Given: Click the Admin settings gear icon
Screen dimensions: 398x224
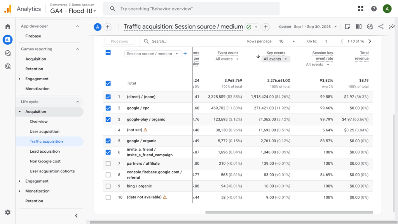Looking at the screenshot, I should 7,212.
